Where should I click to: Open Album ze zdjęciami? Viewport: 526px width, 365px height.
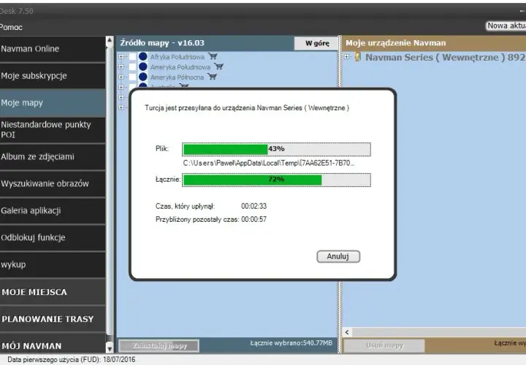[53, 157]
